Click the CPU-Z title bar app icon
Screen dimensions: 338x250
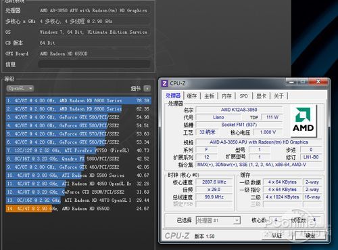coord(165,83)
